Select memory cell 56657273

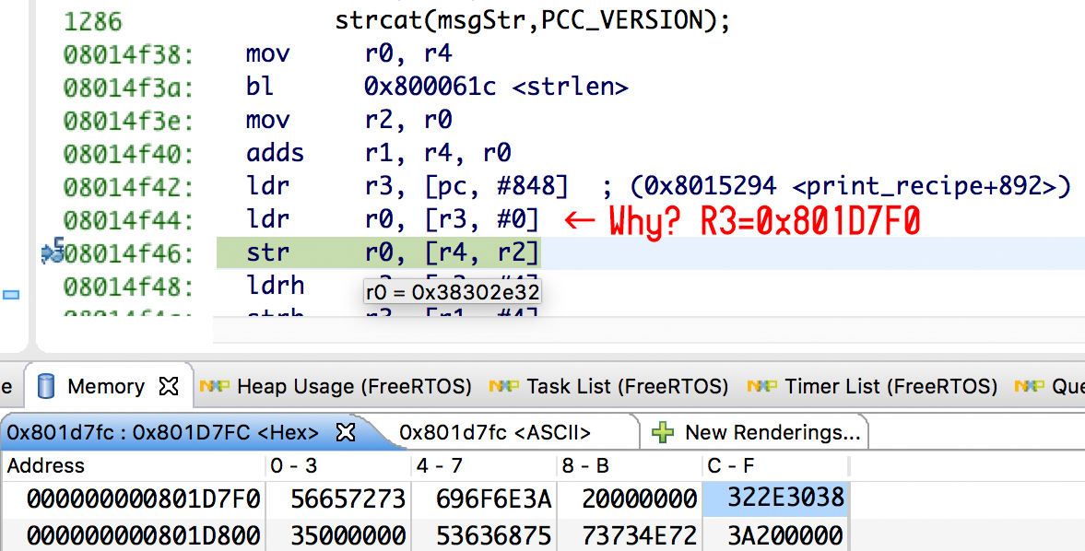[348, 498]
